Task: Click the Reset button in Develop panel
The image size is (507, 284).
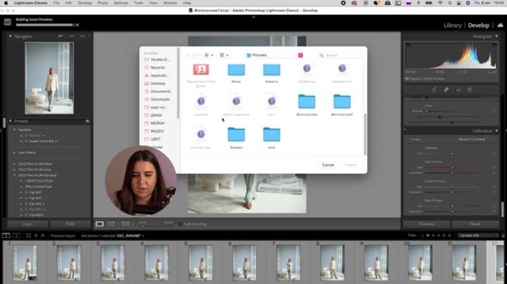Action: [475, 224]
